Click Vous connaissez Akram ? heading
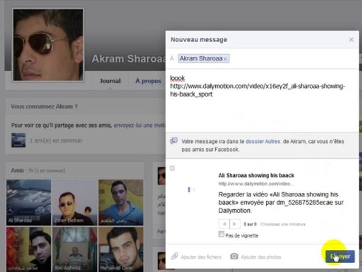Image resolution: width=362 pixels, height=272 pixels. (44, 107)
